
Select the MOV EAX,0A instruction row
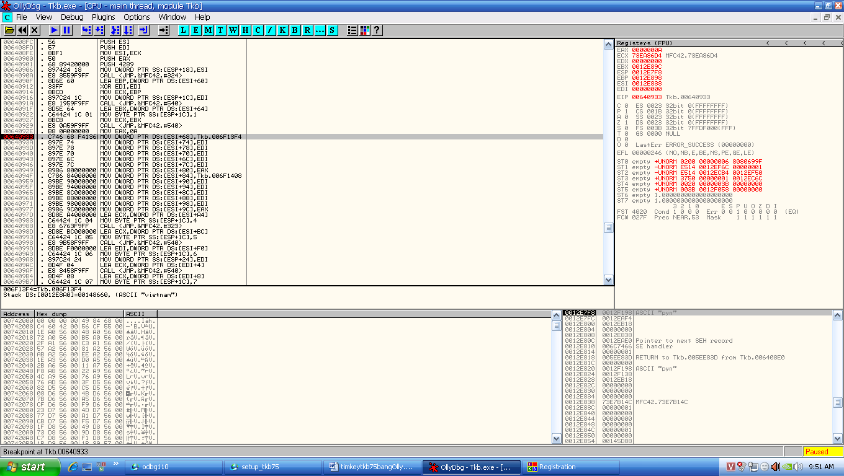click(x=302, y=131)
